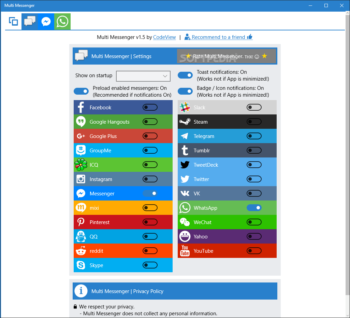Screen dimensions: 350x318
Task: Click the Steam logo icon
Action: coord(185,122)
